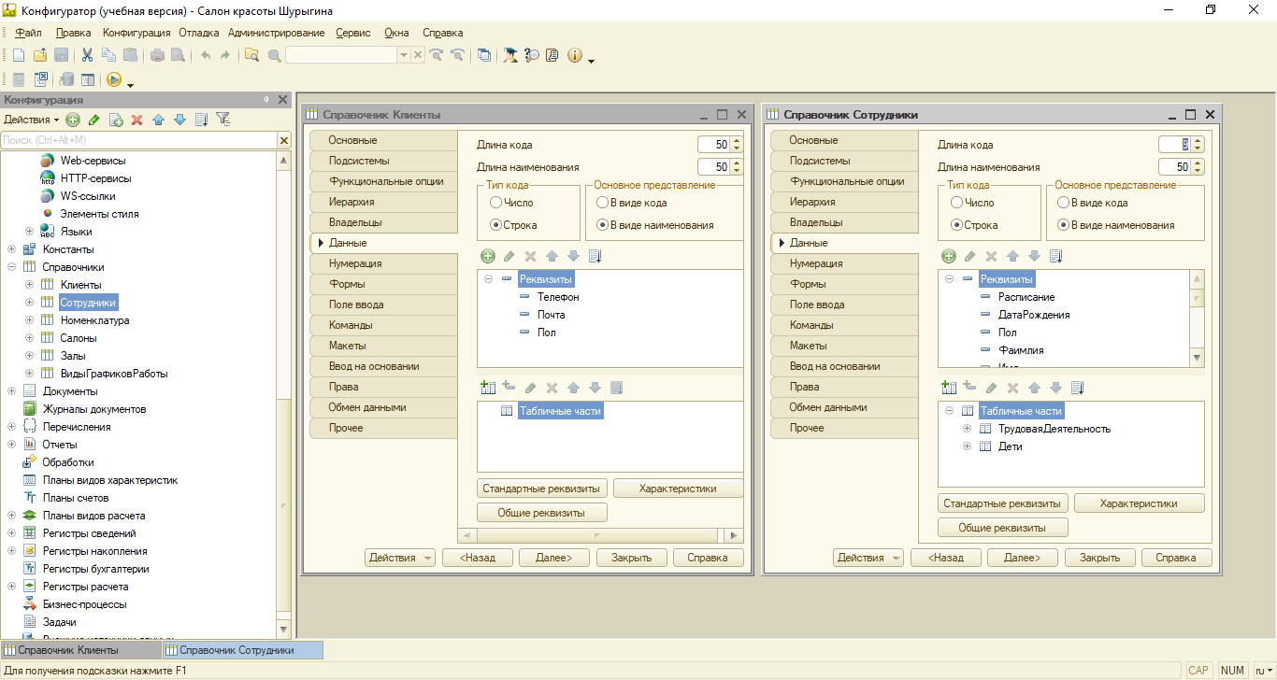This screenshot has width=1277, height=680.
Task: Click the Syntax Assistant graduate icon
Action: coord(509,55)
